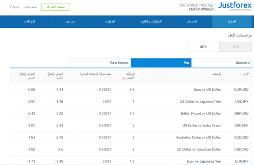The width and height of the screenshot is (254, 165).
Task: Switch to the MT5 platform tab
Action: click(235, 47)
